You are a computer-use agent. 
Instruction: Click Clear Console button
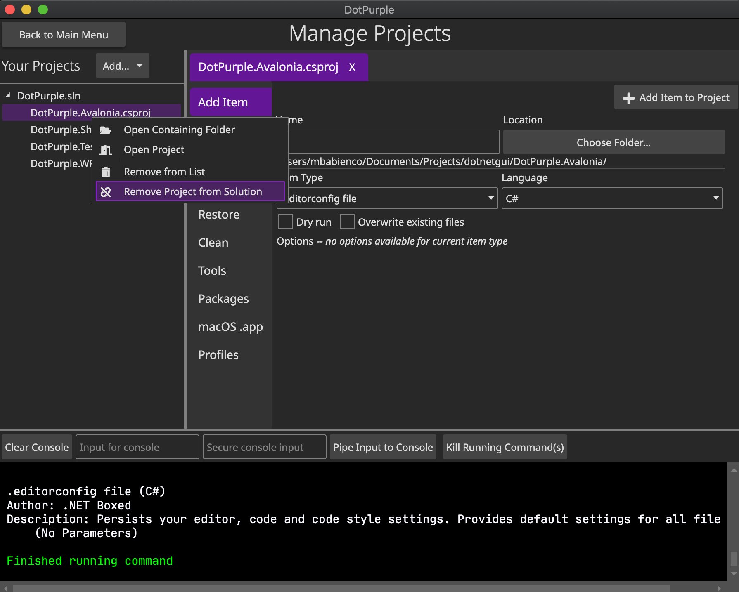coord(37,447)
